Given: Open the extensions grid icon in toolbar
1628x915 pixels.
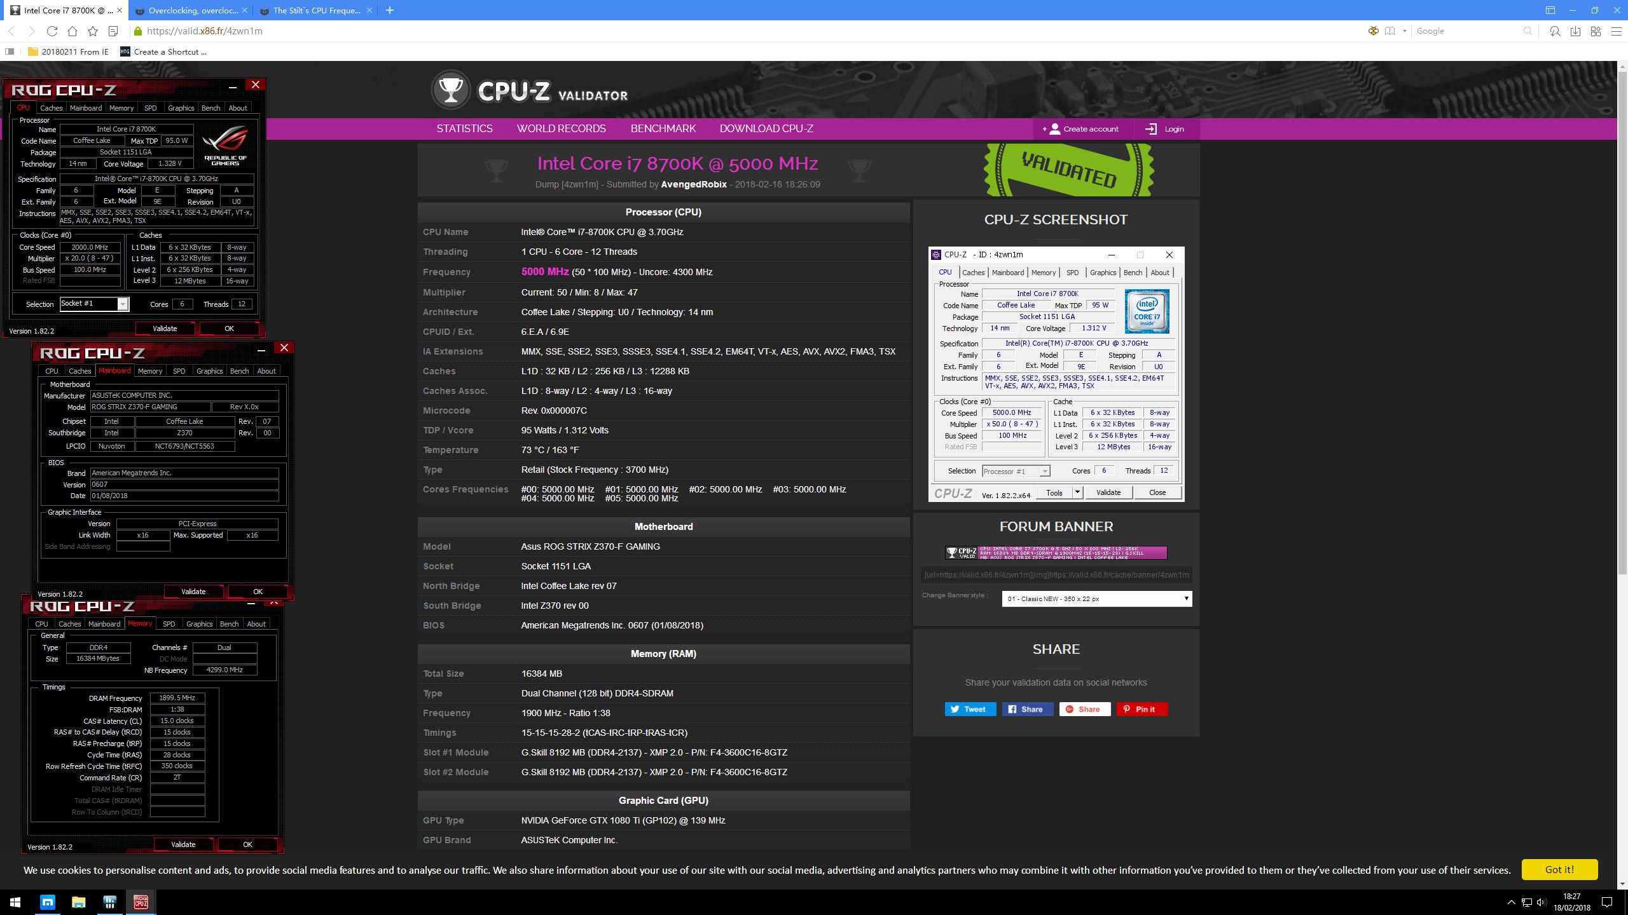Looking at the screenshot, I should 1596,31.
